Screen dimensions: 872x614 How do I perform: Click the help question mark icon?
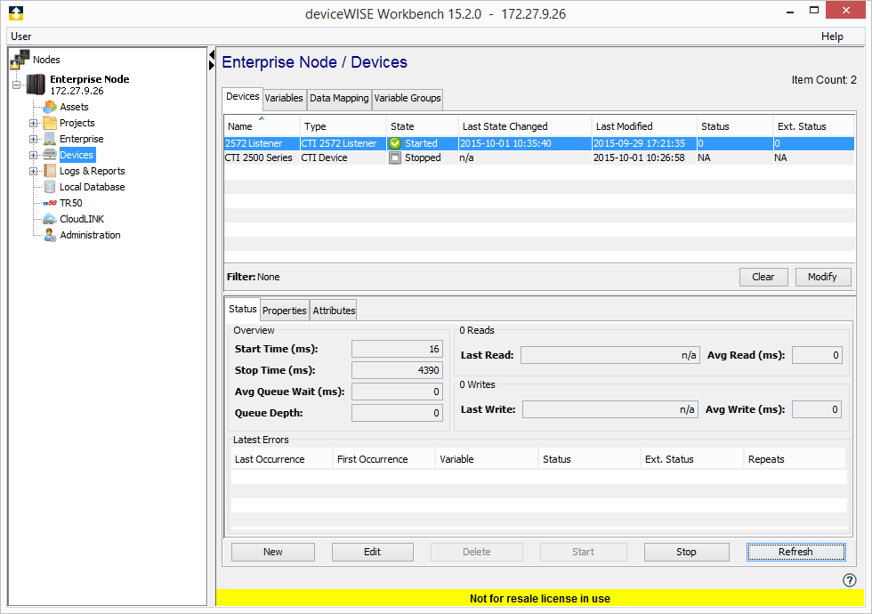849,580
